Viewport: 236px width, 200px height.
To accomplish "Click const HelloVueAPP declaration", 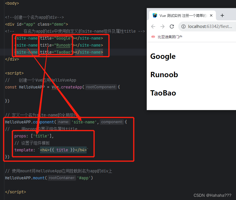I will [x=25, y=87].
